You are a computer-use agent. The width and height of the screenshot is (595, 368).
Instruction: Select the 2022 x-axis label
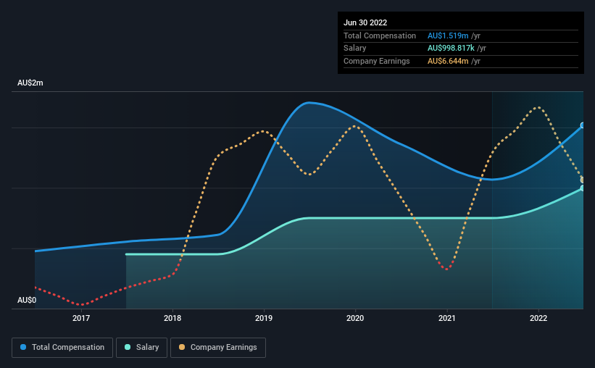click(x=538, y=318)
